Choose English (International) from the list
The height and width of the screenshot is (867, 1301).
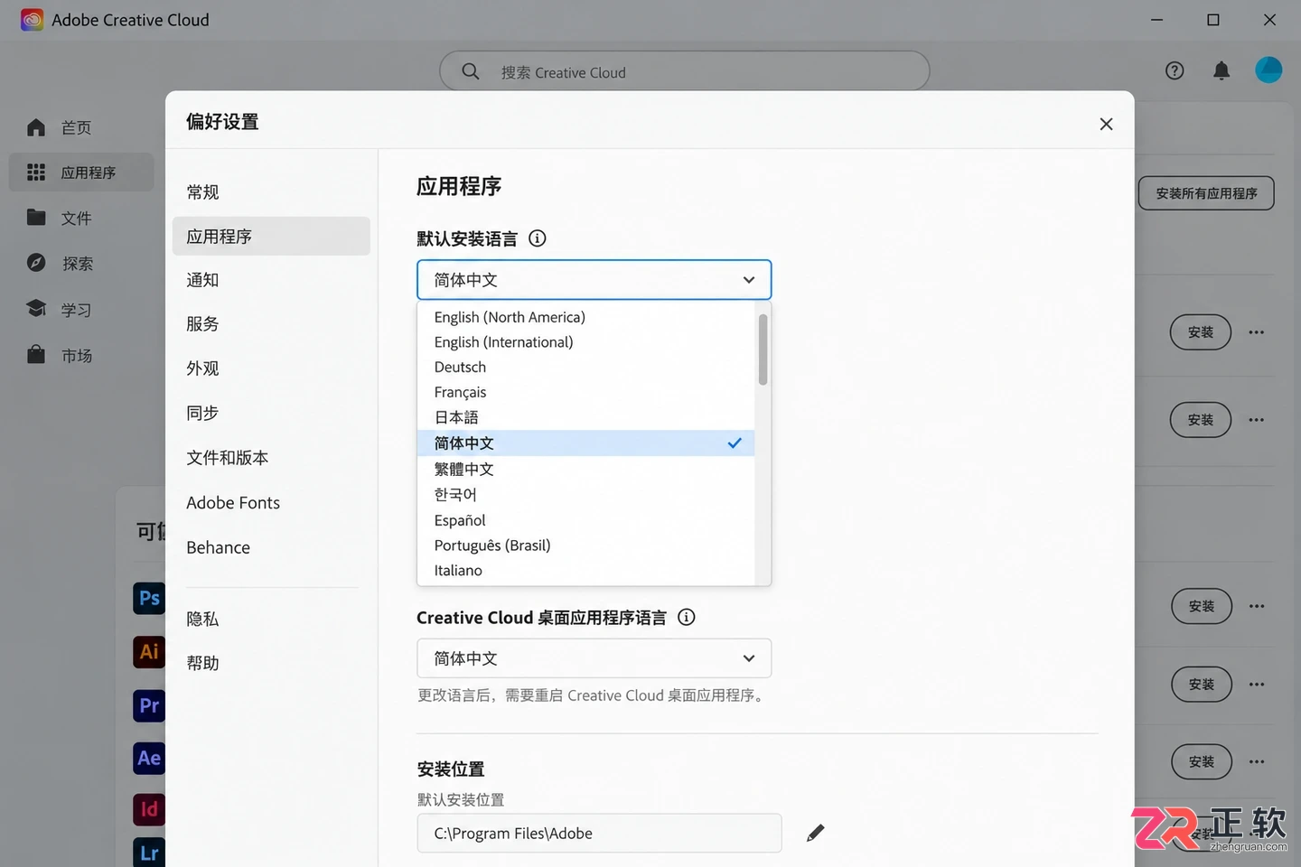(585, 342)
